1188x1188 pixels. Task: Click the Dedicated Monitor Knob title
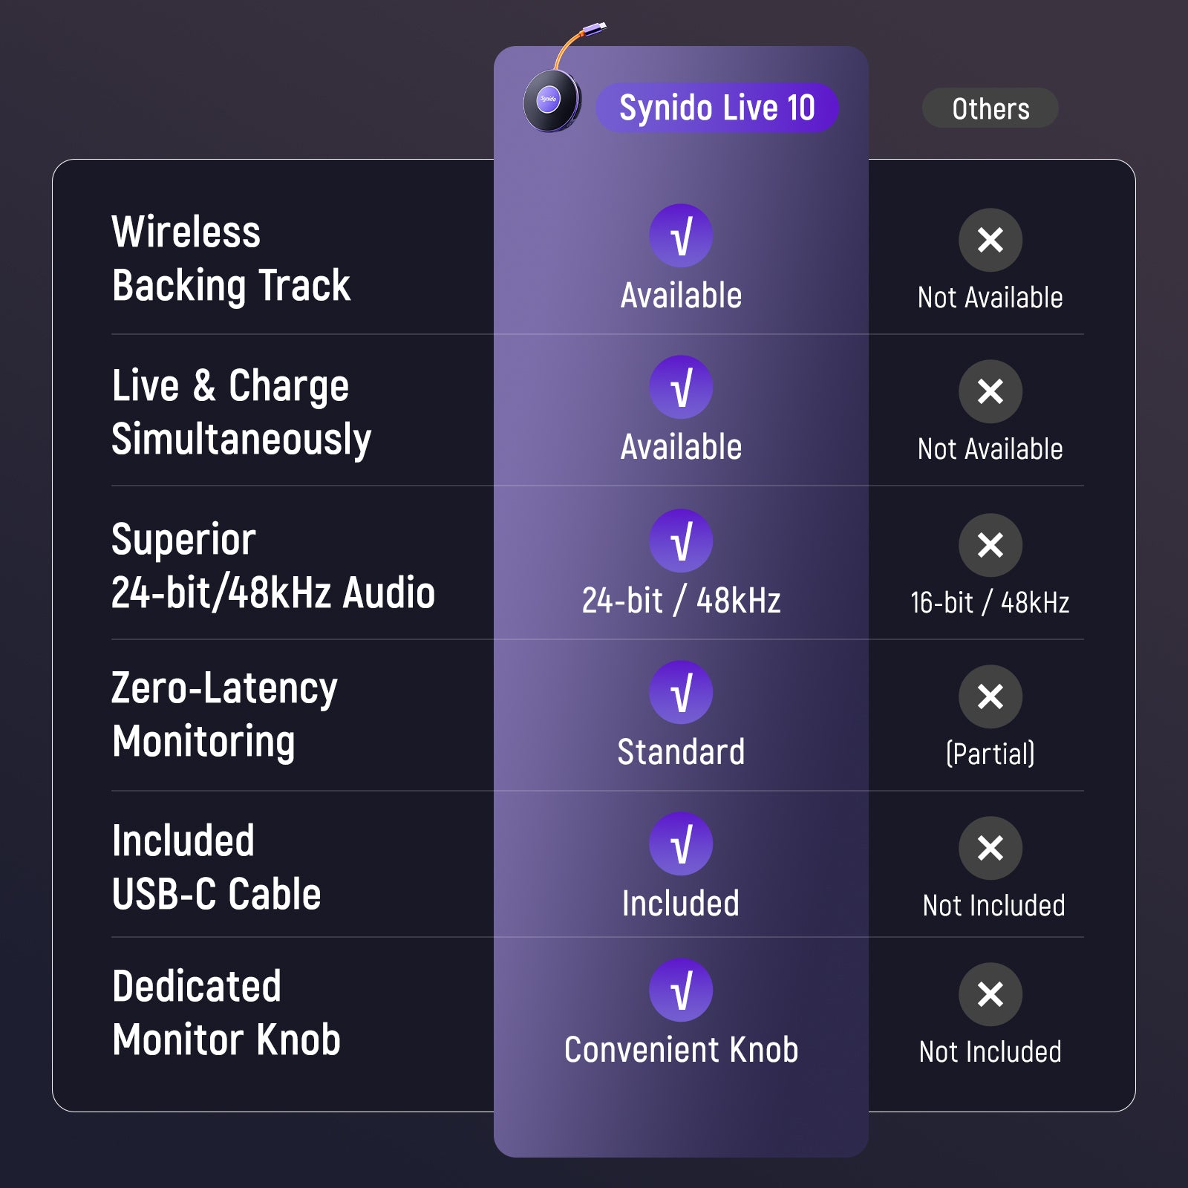[226, 1013]
